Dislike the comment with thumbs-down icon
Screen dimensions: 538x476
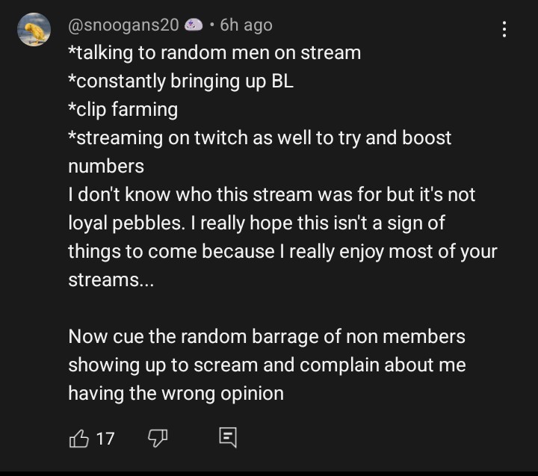pos(158,438)
